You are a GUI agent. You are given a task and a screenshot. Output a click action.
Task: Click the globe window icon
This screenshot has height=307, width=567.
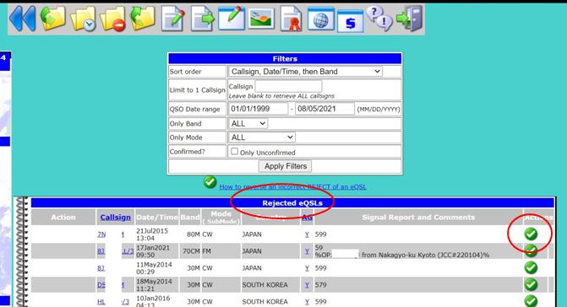coord(321,19)
